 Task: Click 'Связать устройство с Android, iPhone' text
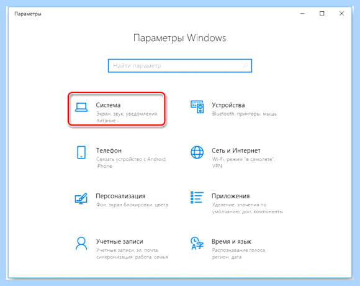click(132, 162)
